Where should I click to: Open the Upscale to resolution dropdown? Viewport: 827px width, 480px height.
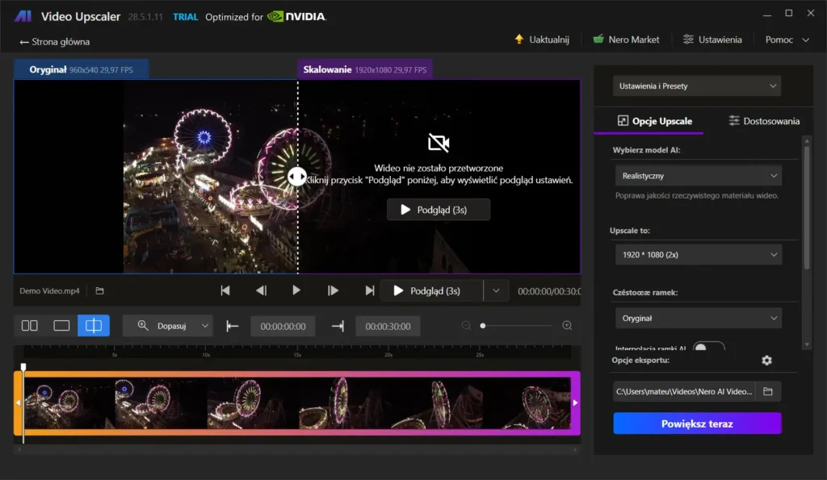(697, 255)
